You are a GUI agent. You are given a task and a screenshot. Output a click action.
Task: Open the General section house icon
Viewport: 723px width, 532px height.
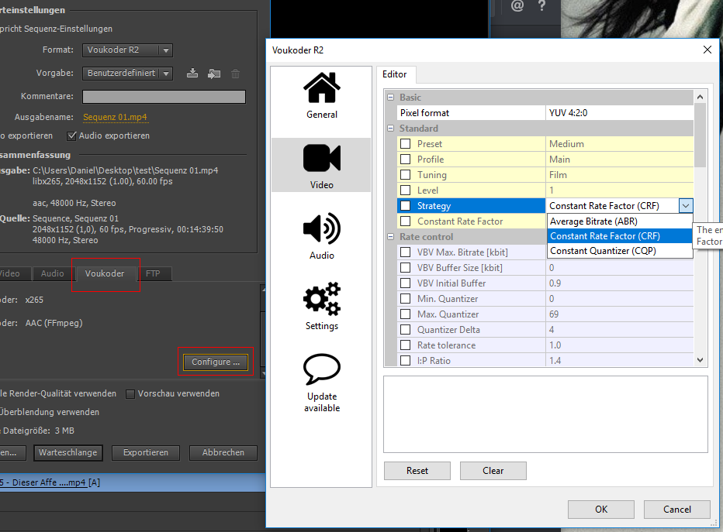[321, 88]
